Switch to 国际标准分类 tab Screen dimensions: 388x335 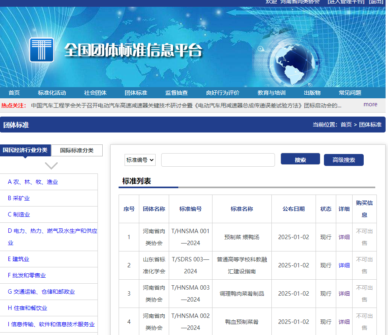point(77,150)
